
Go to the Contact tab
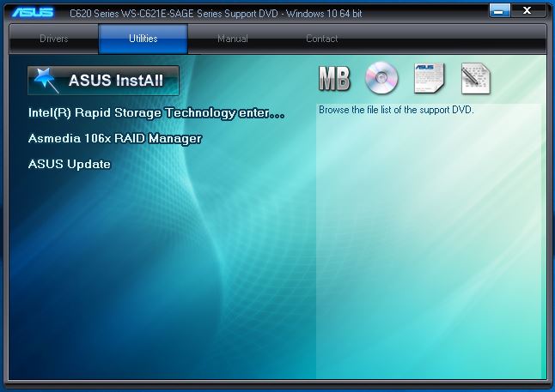(x=322, y=39)
